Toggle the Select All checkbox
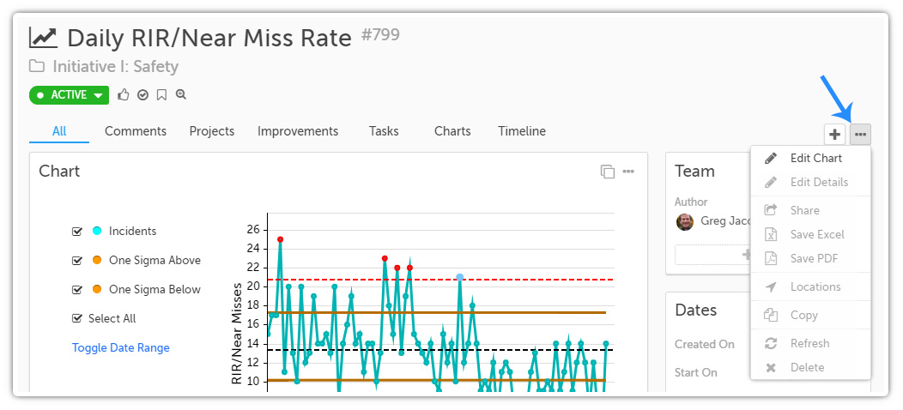 (76, 319)
